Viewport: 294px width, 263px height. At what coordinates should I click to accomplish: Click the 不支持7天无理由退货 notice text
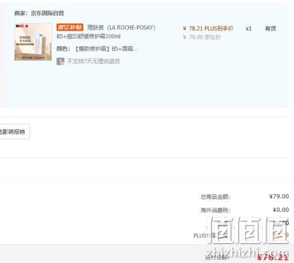[93, 61]
